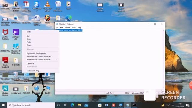Select the VLC media player desktop icon
Image resolution: width=192 pixels, height=108 pixels.
(x=47, y=7)
